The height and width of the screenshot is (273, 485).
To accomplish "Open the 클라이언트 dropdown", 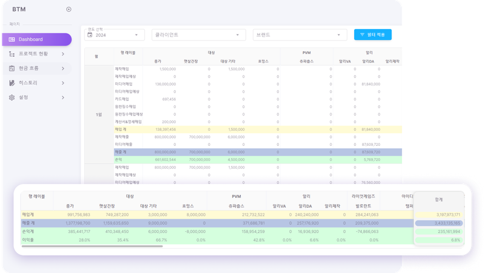I will 198,35.
